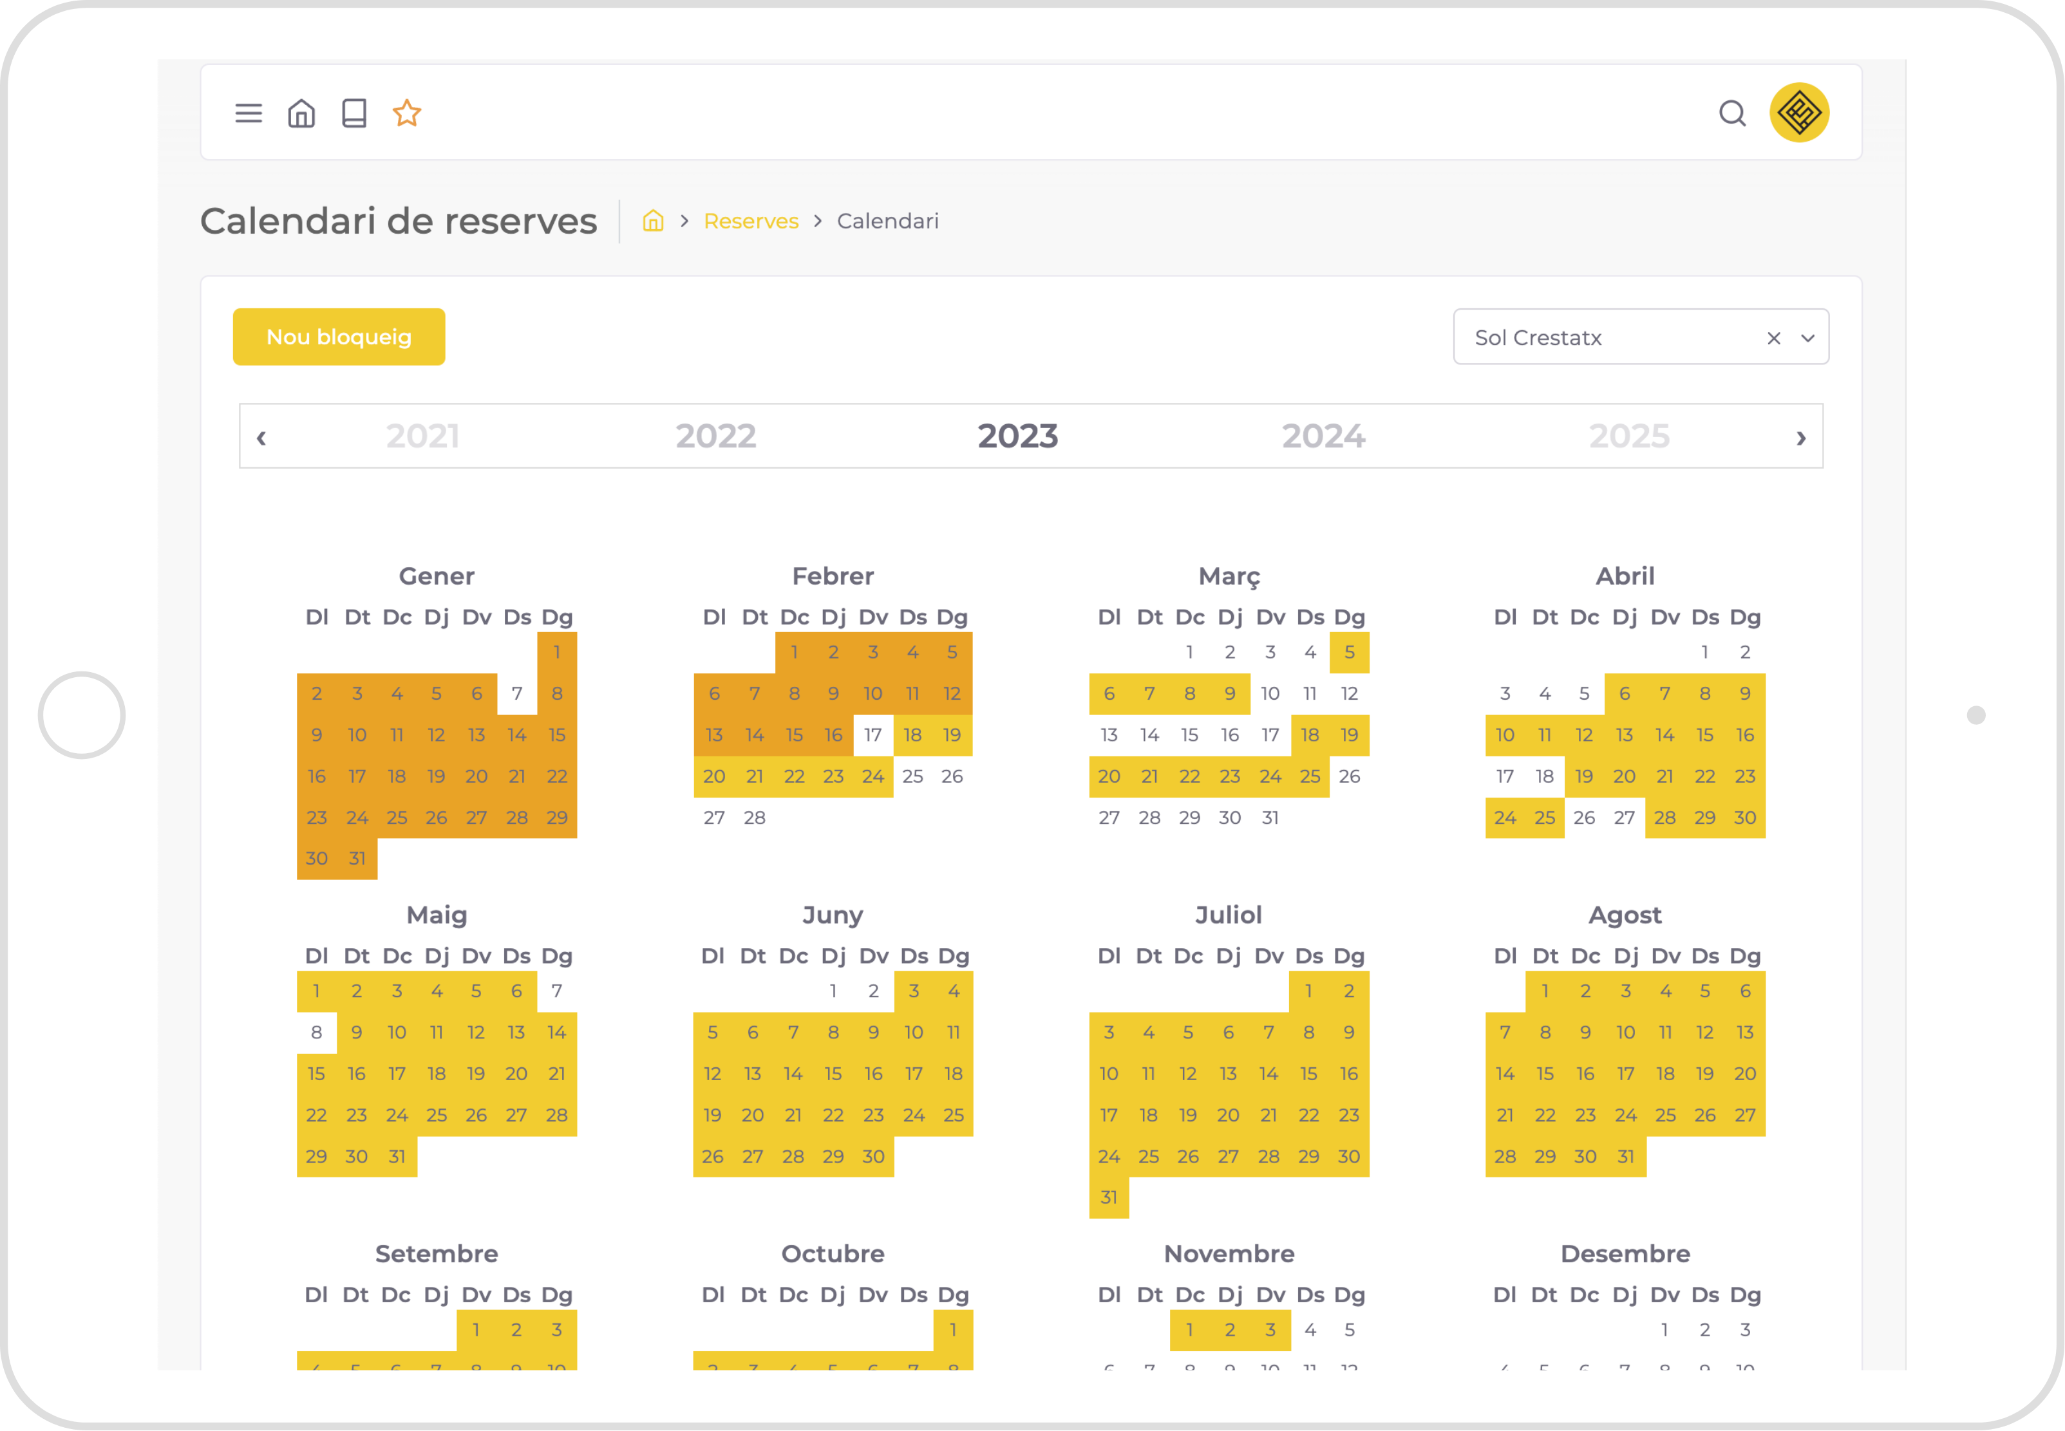Screen dimensions: 2065x1431
Task: Select 31 in Agost
Action: 1626,1157
